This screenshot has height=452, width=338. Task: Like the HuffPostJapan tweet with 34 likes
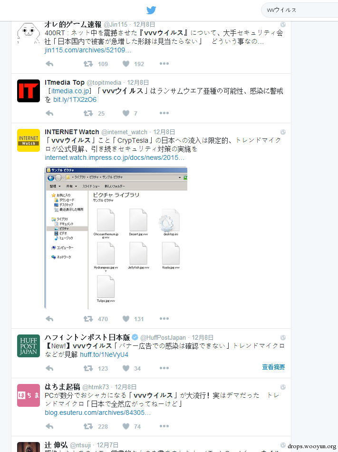pyautogui.click(x=126, y=368)
